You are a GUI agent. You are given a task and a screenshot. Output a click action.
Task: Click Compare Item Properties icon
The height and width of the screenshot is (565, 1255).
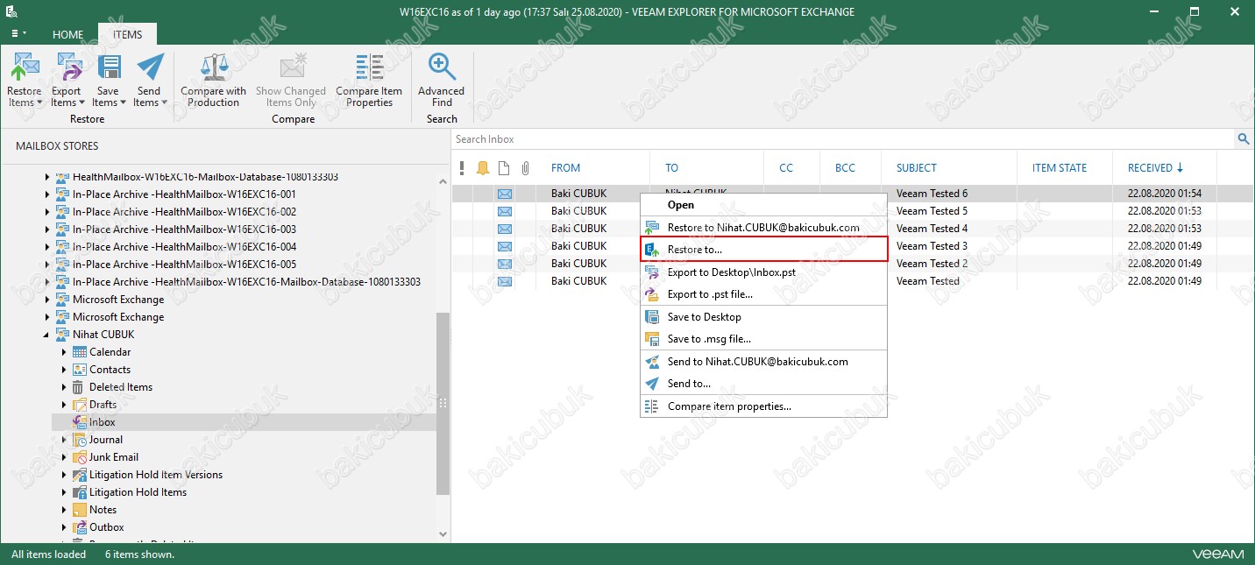tap(369, 67)
